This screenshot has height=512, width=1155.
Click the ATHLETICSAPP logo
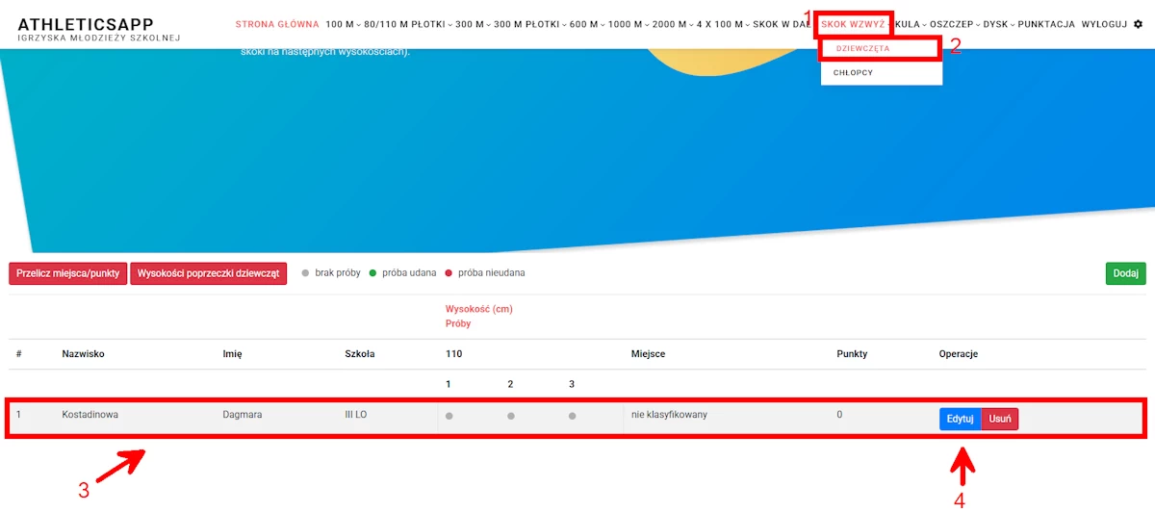click(86, 24)
